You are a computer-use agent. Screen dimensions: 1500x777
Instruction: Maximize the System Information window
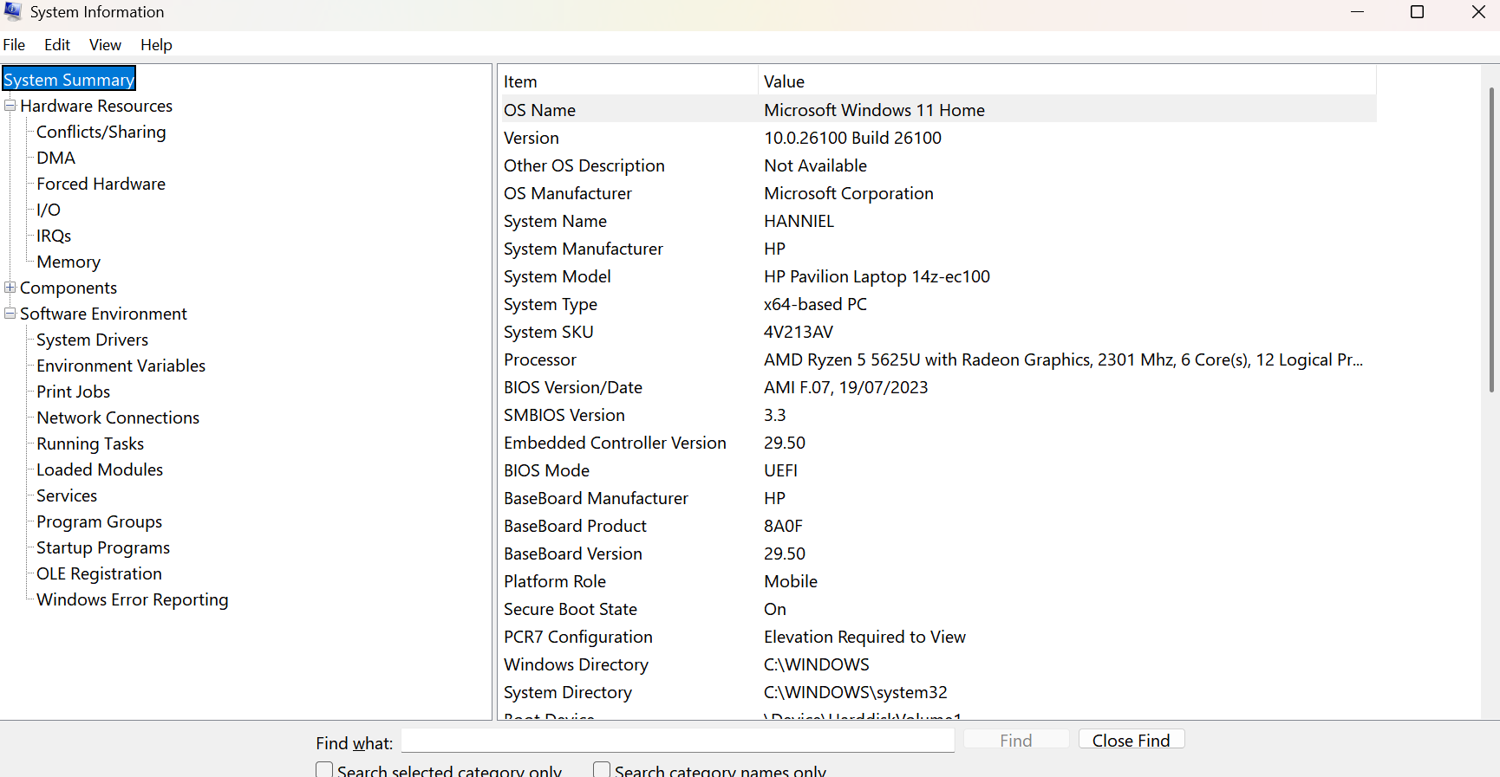pyautogui.click(x=1417, y=12)
